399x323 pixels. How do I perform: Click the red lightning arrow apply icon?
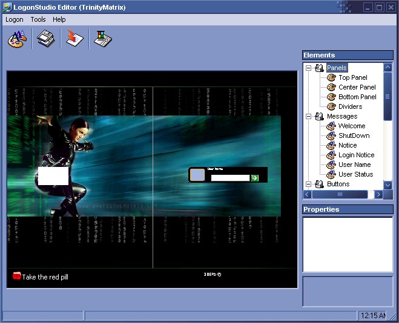(74, 38)
